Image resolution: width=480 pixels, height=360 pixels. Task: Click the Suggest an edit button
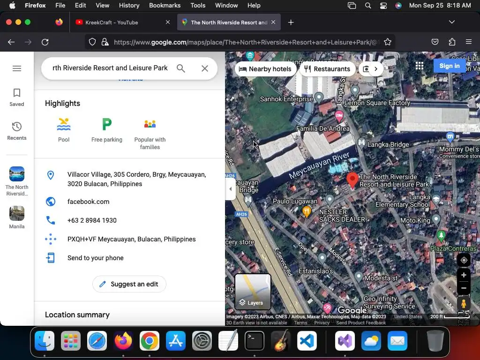coord(129,284)
